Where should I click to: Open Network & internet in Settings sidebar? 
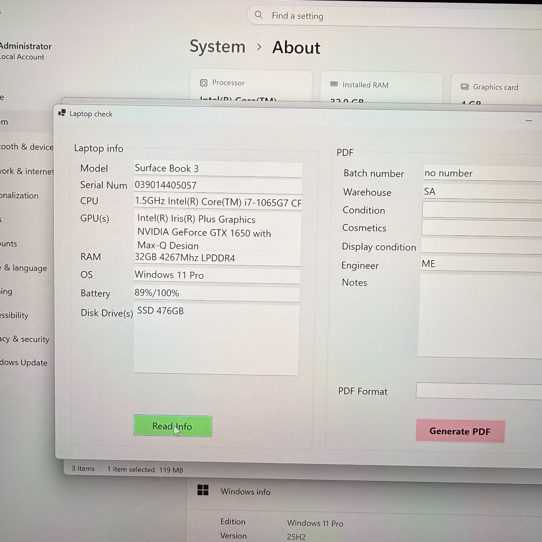[x=26, y=171]
